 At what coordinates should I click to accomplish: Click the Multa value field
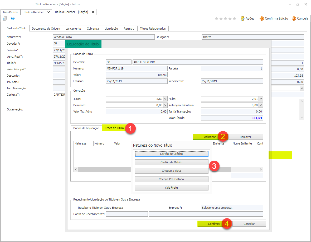[x=230, y=99]
